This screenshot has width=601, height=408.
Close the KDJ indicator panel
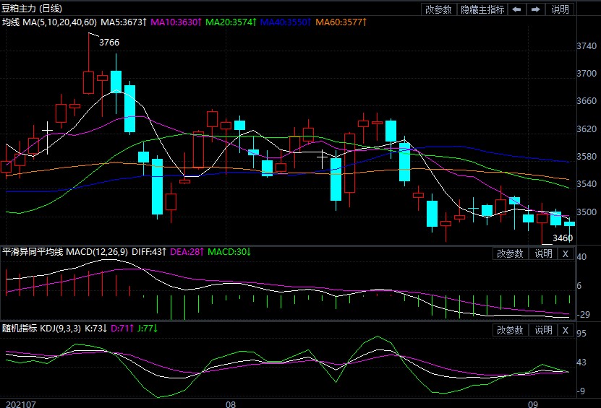[566, 330]
